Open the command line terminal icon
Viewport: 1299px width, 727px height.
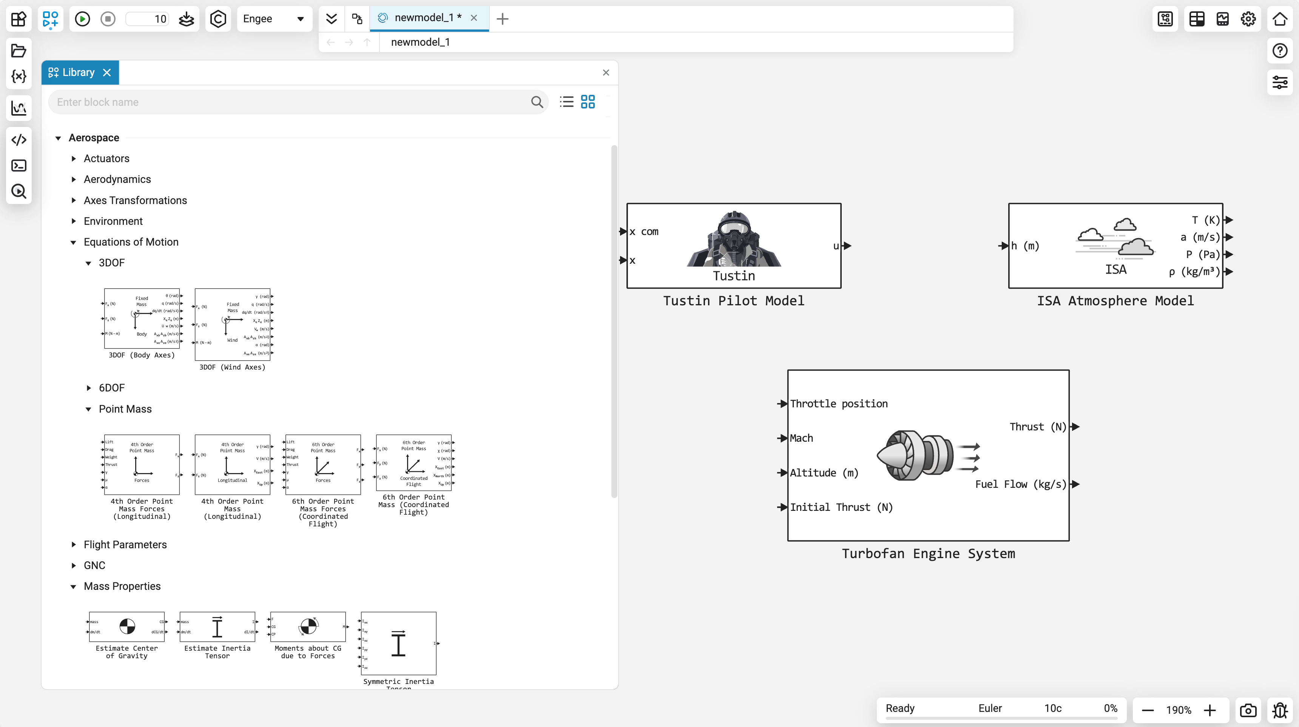(x=19, y=166)
